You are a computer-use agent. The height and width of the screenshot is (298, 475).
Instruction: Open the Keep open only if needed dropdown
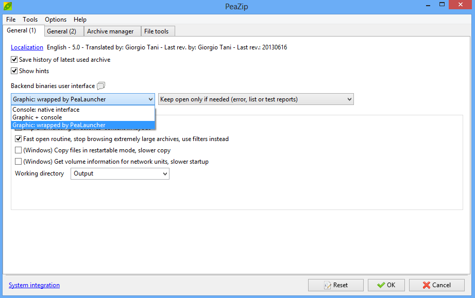pos(256,99)
